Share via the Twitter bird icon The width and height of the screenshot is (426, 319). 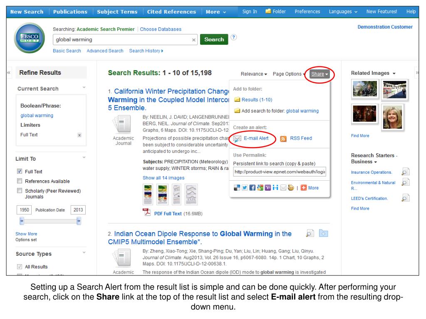[245, 188]
